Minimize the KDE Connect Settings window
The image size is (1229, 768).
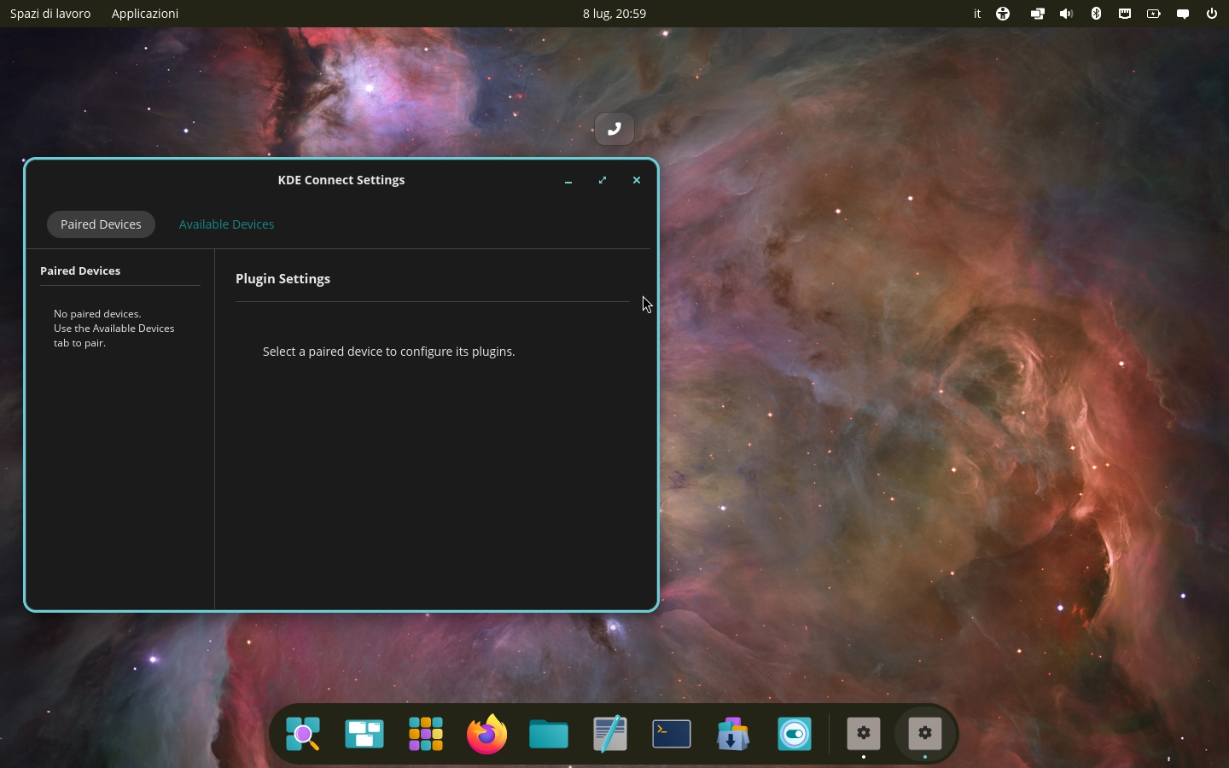(568, 180)
